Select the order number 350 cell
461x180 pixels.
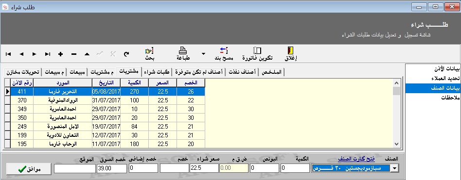(x=22, y=118)
